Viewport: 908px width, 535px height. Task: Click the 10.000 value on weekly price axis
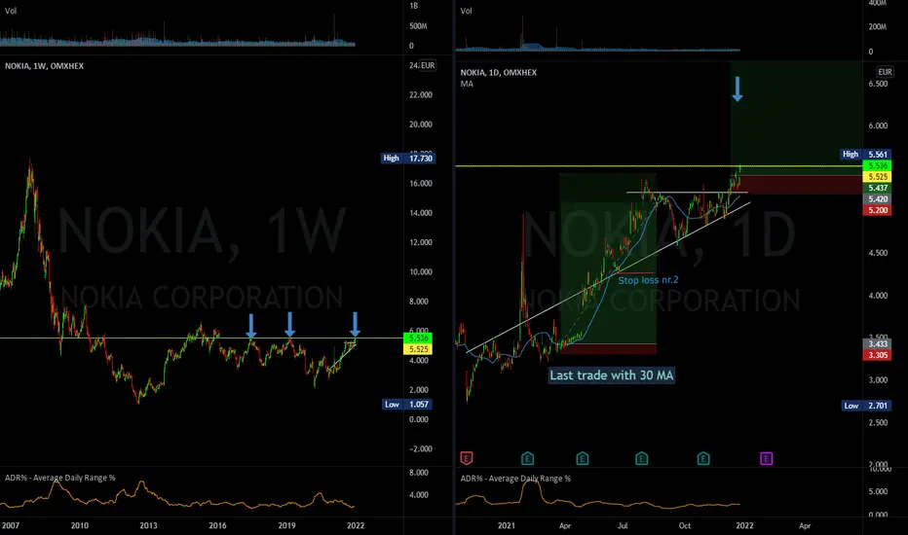pos(421,271)
